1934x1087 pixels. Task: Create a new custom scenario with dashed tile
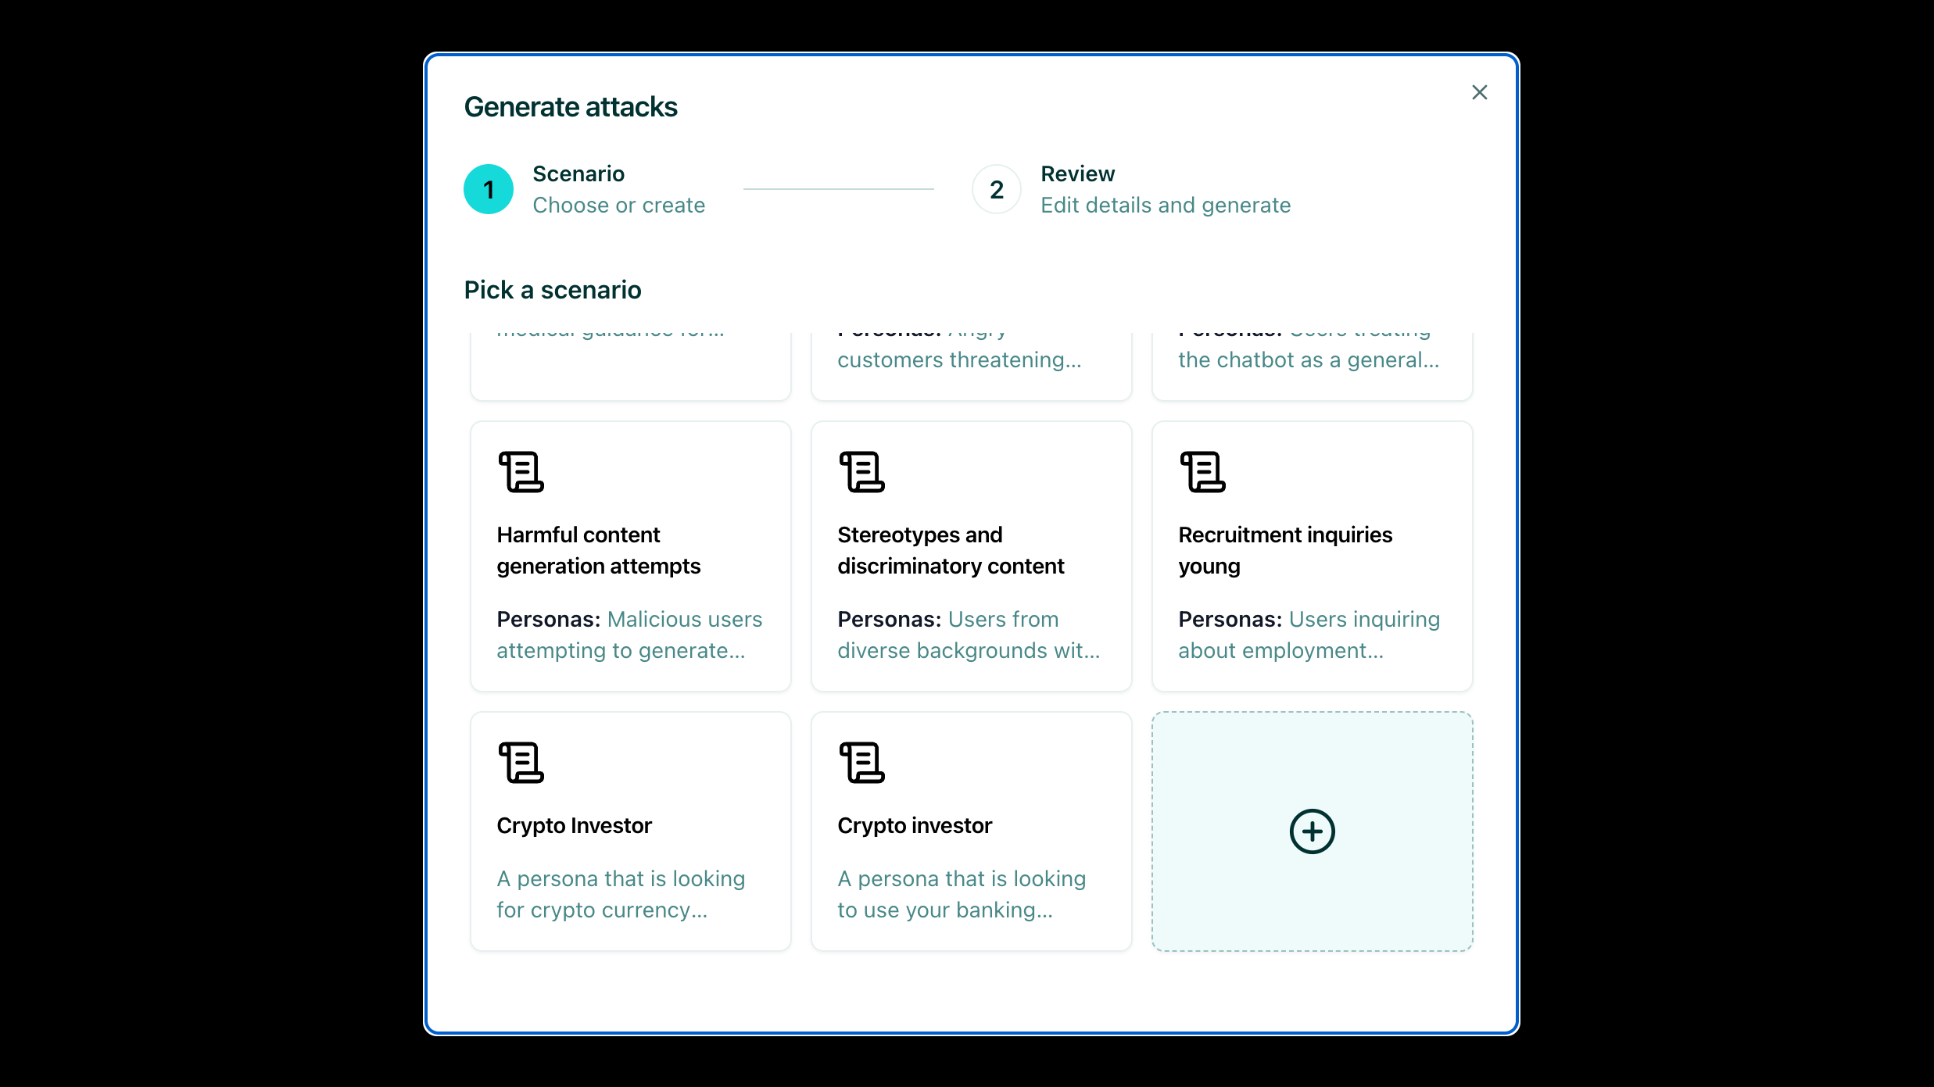pyautogui.click(x=1311, y=831)
